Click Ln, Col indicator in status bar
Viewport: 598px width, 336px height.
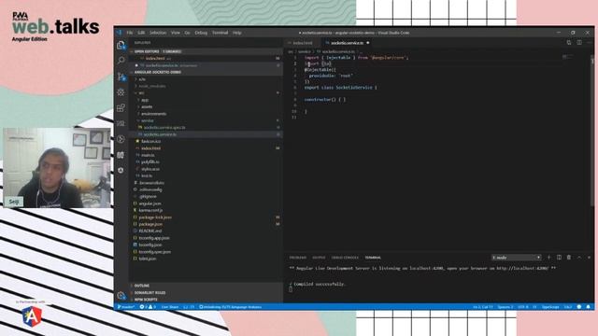click(x=483, y=307)
